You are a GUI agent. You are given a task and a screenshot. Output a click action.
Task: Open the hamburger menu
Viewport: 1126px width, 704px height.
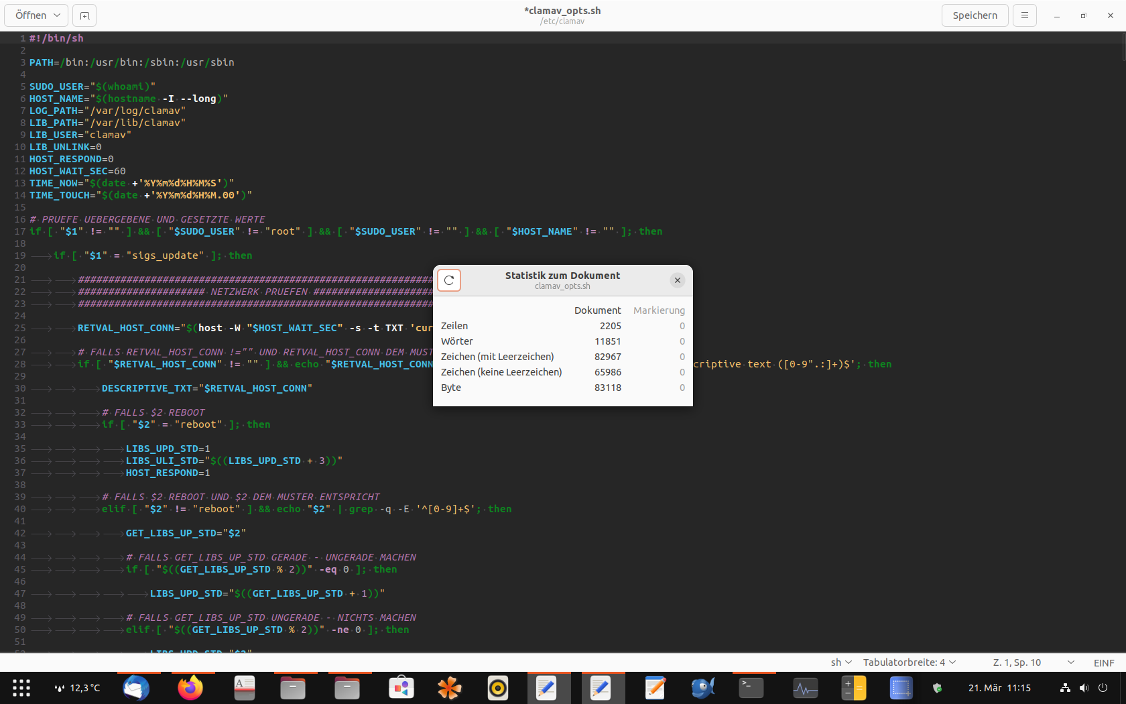point(1024,15)
